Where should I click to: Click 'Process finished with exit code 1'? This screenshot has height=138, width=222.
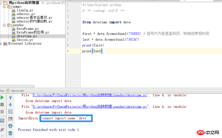[48, 130]
